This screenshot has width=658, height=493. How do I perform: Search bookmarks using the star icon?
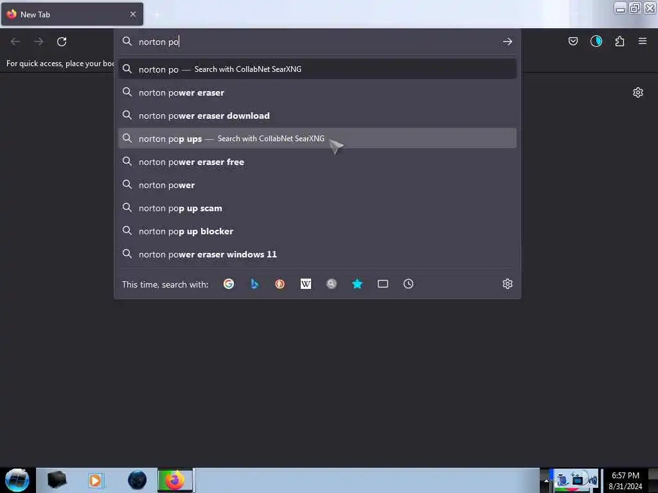pos(357,284)
